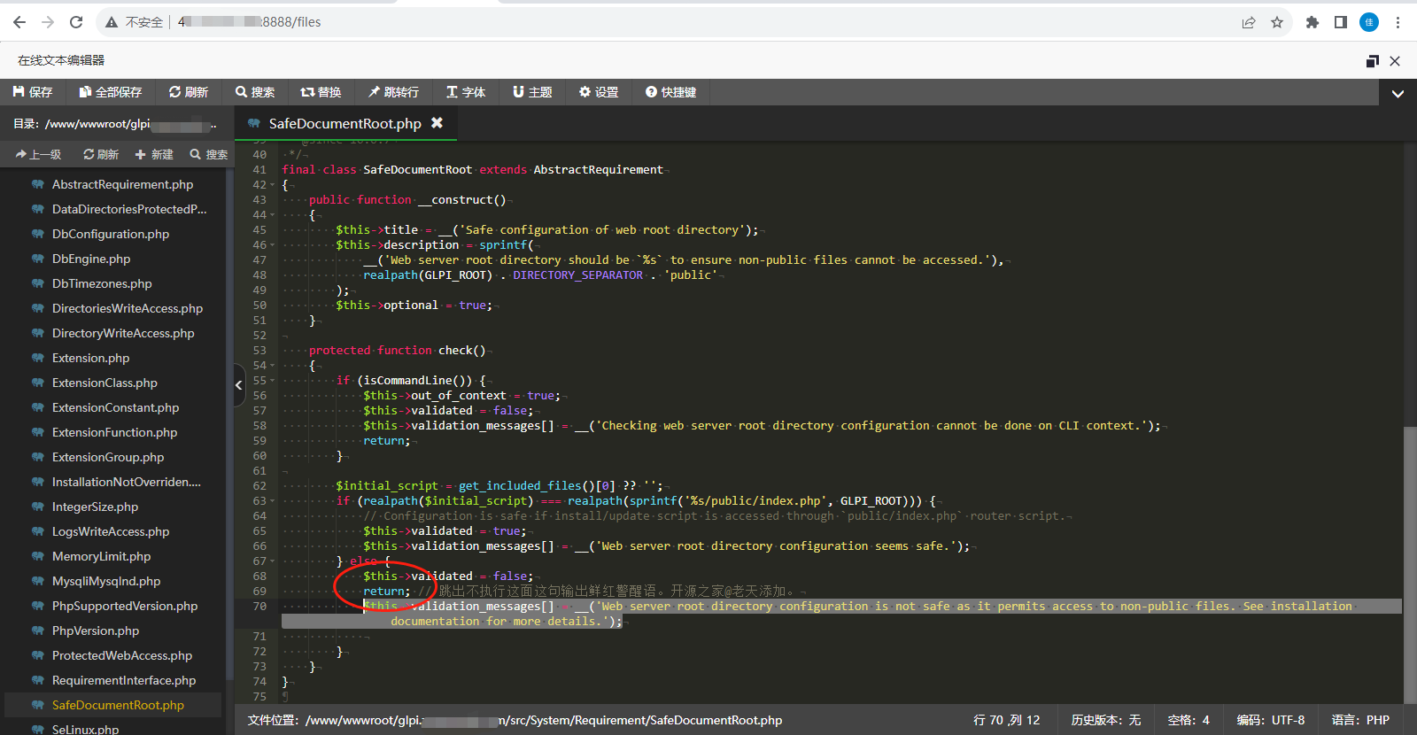Image resolution: width=1417 pixels, height=735 pixels.
Task: Open 设置 editor settings
Action: (x=599, y=92)
